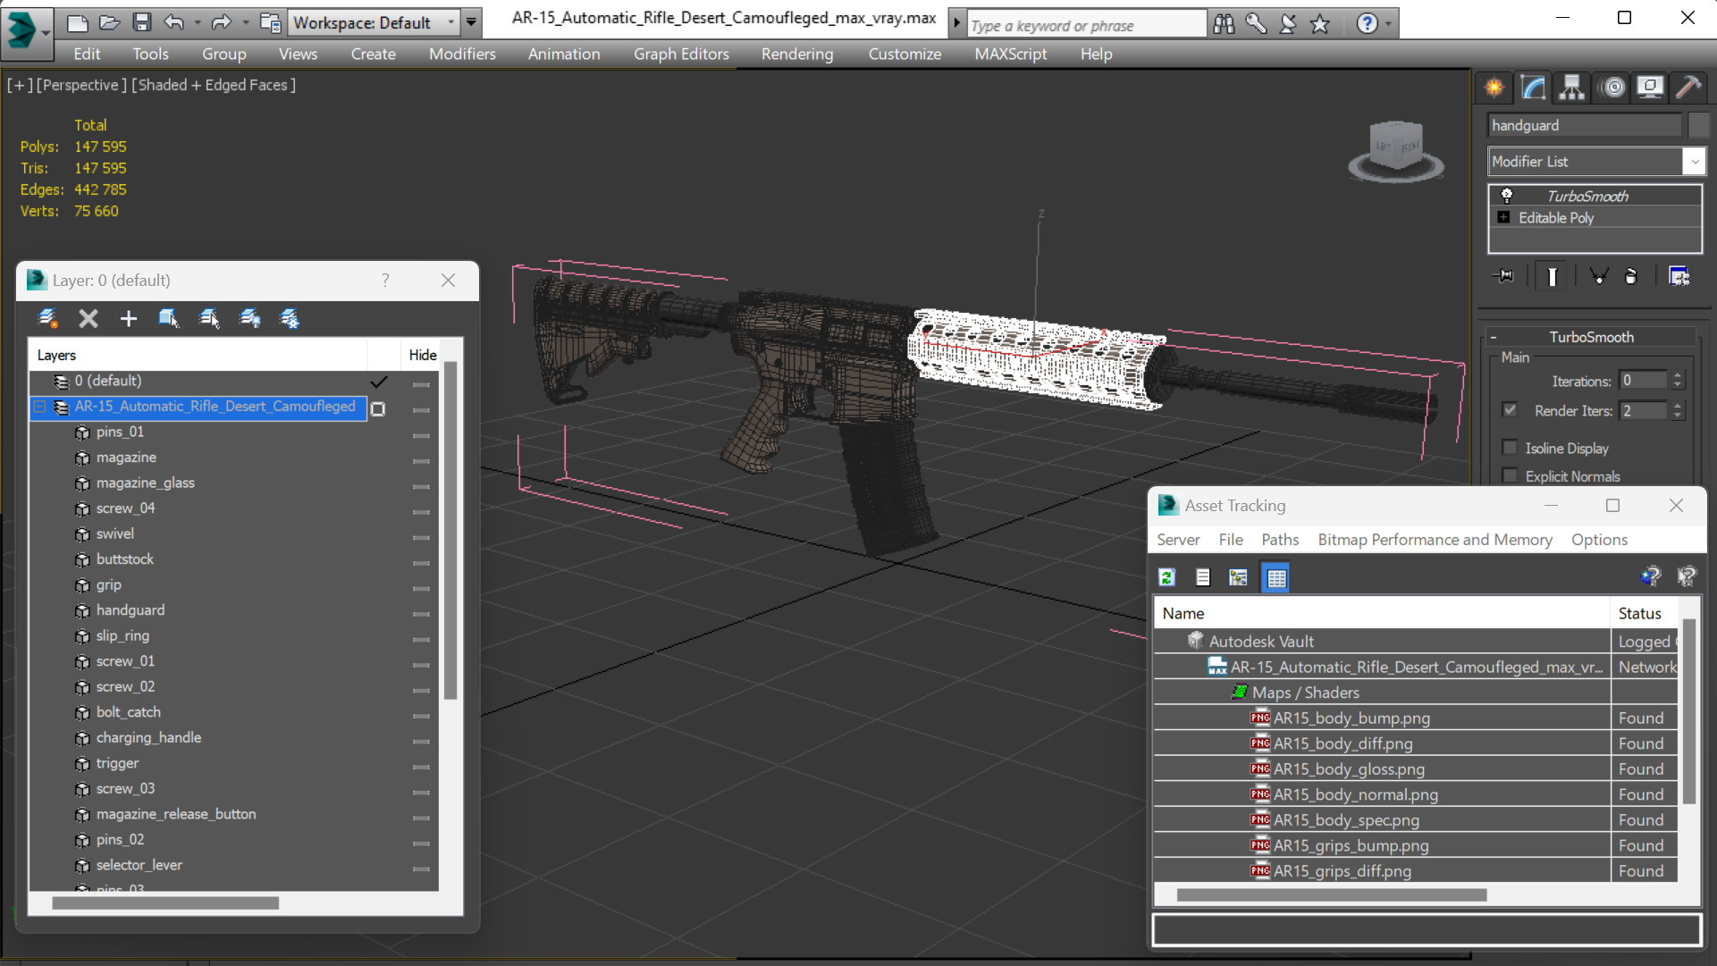1717x966 pixels.
Task: Toggle hide for the trigger layer row
Action: (421, 767)
